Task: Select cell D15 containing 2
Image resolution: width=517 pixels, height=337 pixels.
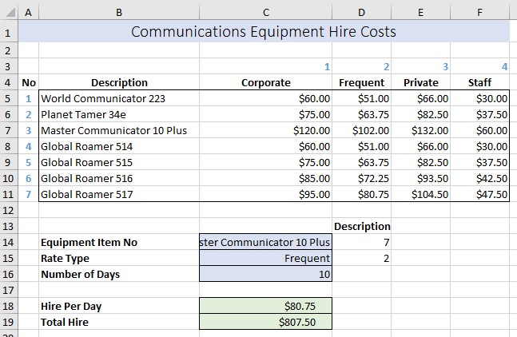Action: (x=362, y=258)
